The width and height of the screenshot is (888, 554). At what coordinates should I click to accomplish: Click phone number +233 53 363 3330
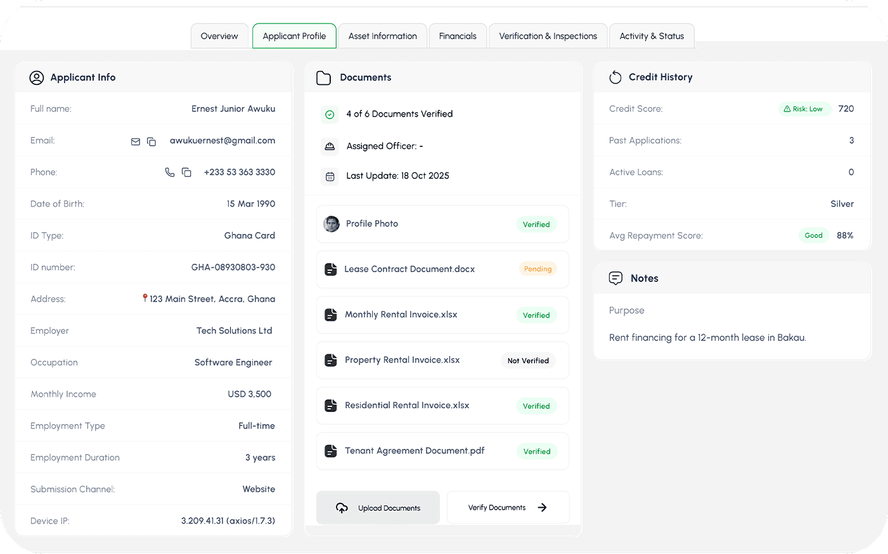click(x=240, y=172)
